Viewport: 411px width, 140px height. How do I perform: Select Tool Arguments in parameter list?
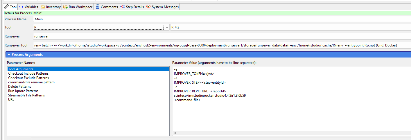click(21, 69)
